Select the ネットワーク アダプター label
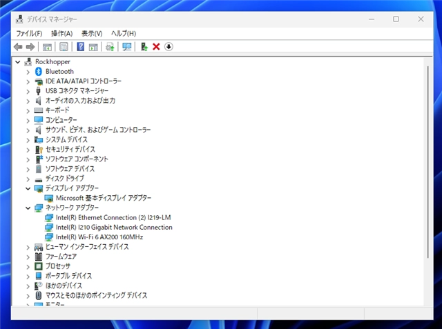 (x=72, y=208)
